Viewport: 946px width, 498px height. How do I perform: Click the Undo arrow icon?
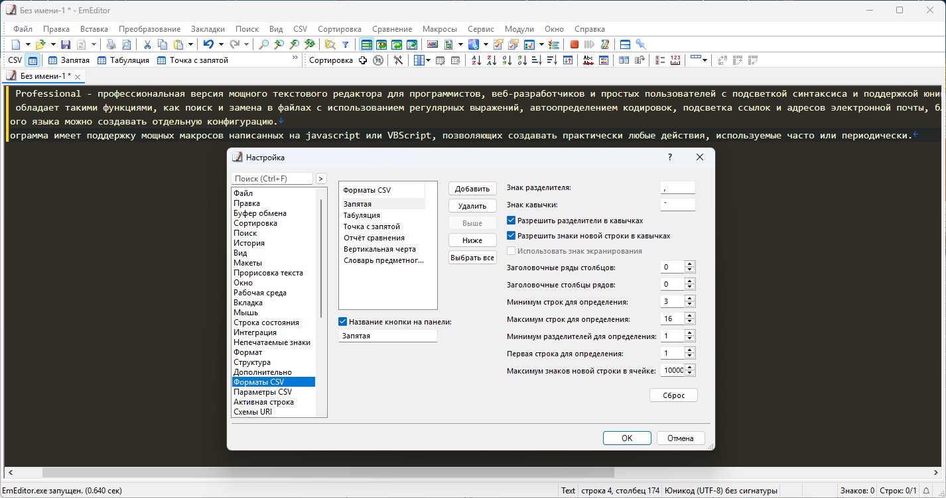[208, 44]
